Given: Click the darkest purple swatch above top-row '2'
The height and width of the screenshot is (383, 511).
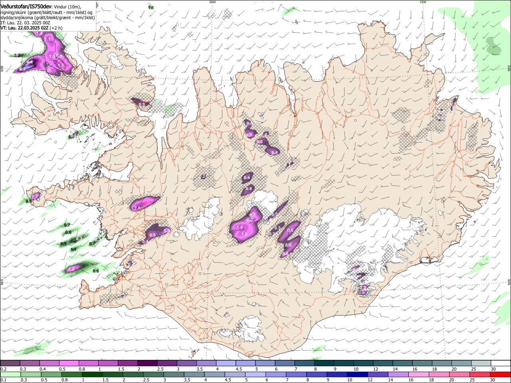Looking at the screenshot, I should point(147,363).
